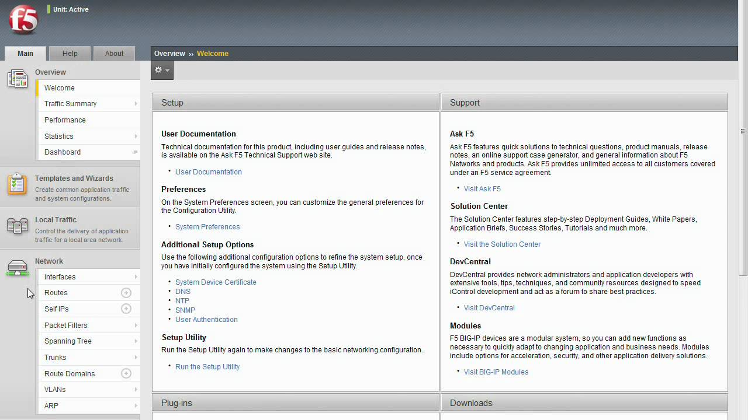Viewport: 748px width, 420px height.
Task: Click the Plug-ins panel header
Action: (x=296, y=403)
